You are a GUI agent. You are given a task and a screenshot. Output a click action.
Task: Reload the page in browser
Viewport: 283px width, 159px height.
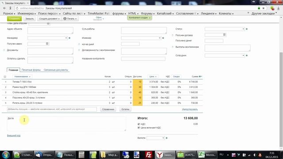click(17, 8)
